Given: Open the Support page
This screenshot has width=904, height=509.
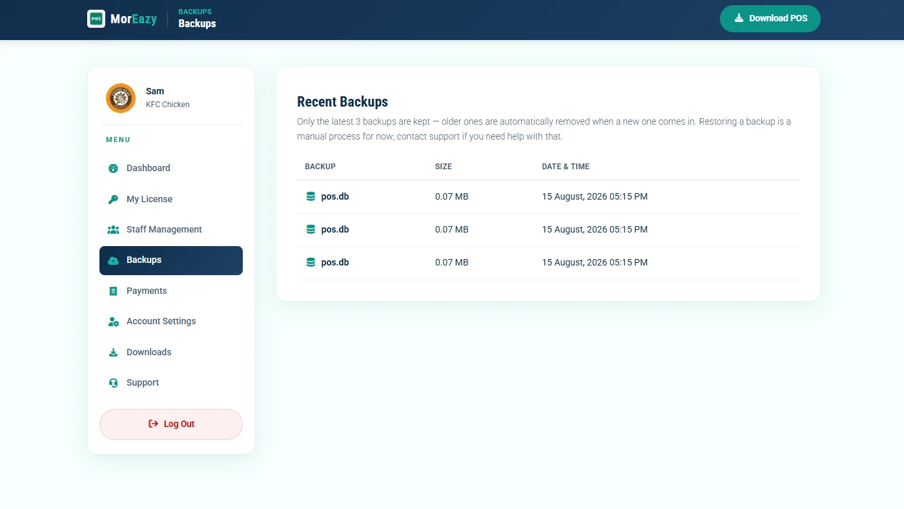Looking at the screenshot, I should point(171,382).
